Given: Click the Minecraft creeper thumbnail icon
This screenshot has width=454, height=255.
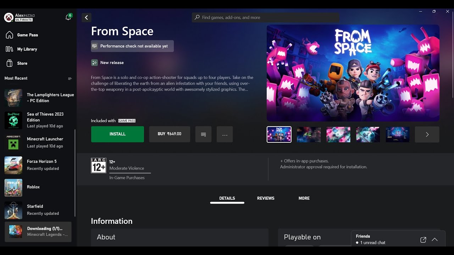Looking at the screenshot, I should 13,142.
